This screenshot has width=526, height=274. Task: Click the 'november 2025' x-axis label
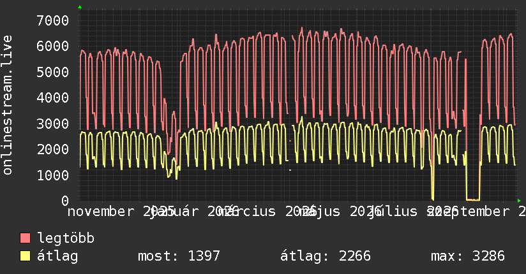coord(121,212)
